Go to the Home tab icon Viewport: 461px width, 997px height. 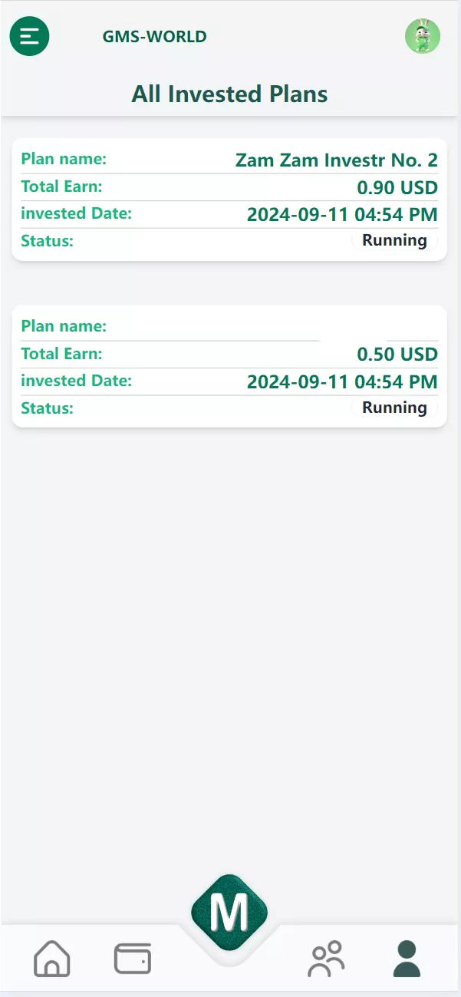click(x=52, y=959)
